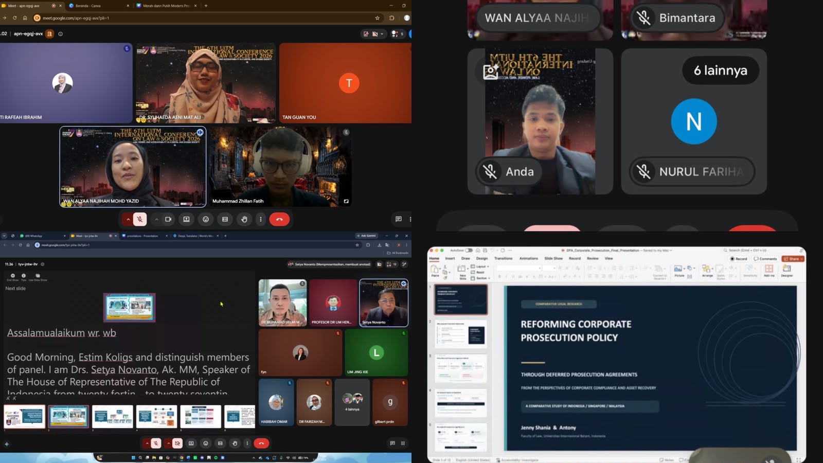
Task: Raise hand in tyv-jntw-ihr meeting
Action: 235,443
